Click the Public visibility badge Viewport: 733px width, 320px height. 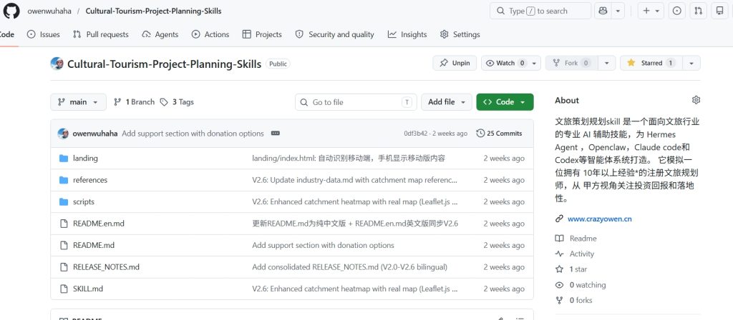click(278, 64)
